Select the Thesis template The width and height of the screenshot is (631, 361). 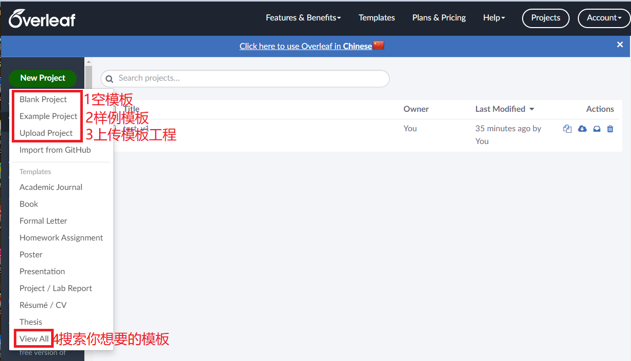(31, 322)
